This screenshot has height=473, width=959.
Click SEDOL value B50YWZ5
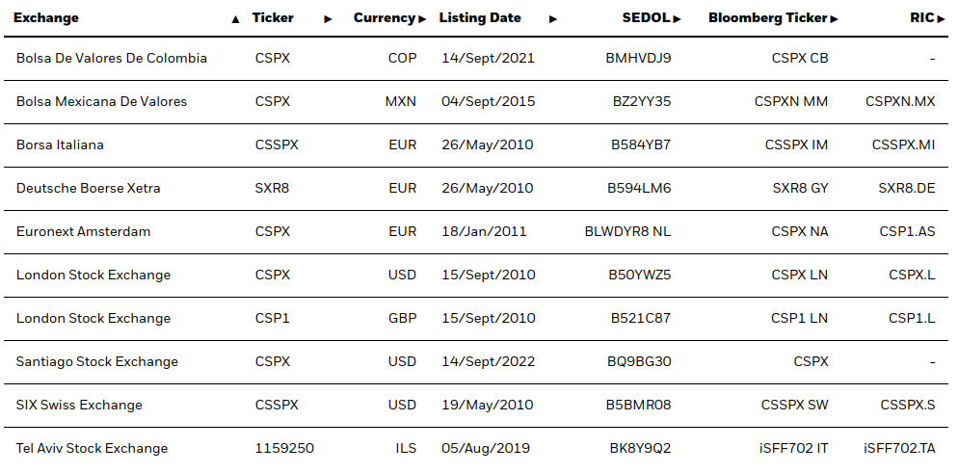tap(640, 275)
